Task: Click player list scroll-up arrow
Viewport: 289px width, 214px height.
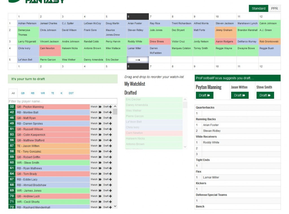Action: (x=115, y=107)
